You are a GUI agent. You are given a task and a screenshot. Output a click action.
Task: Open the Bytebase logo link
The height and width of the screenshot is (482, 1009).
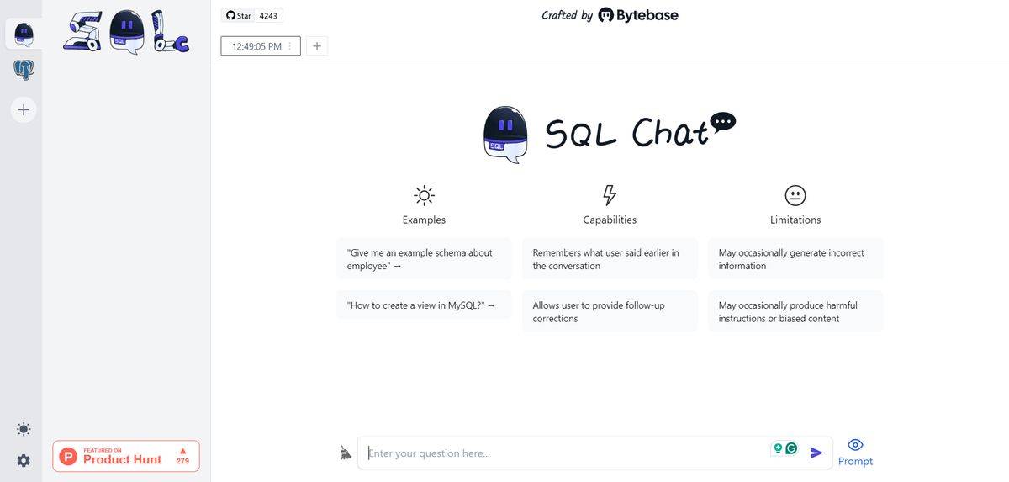[638, 15]
